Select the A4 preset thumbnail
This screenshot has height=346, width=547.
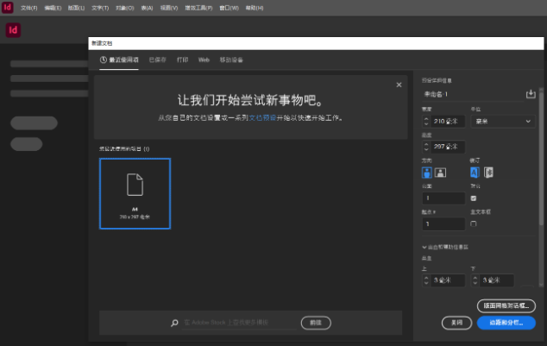135,193
